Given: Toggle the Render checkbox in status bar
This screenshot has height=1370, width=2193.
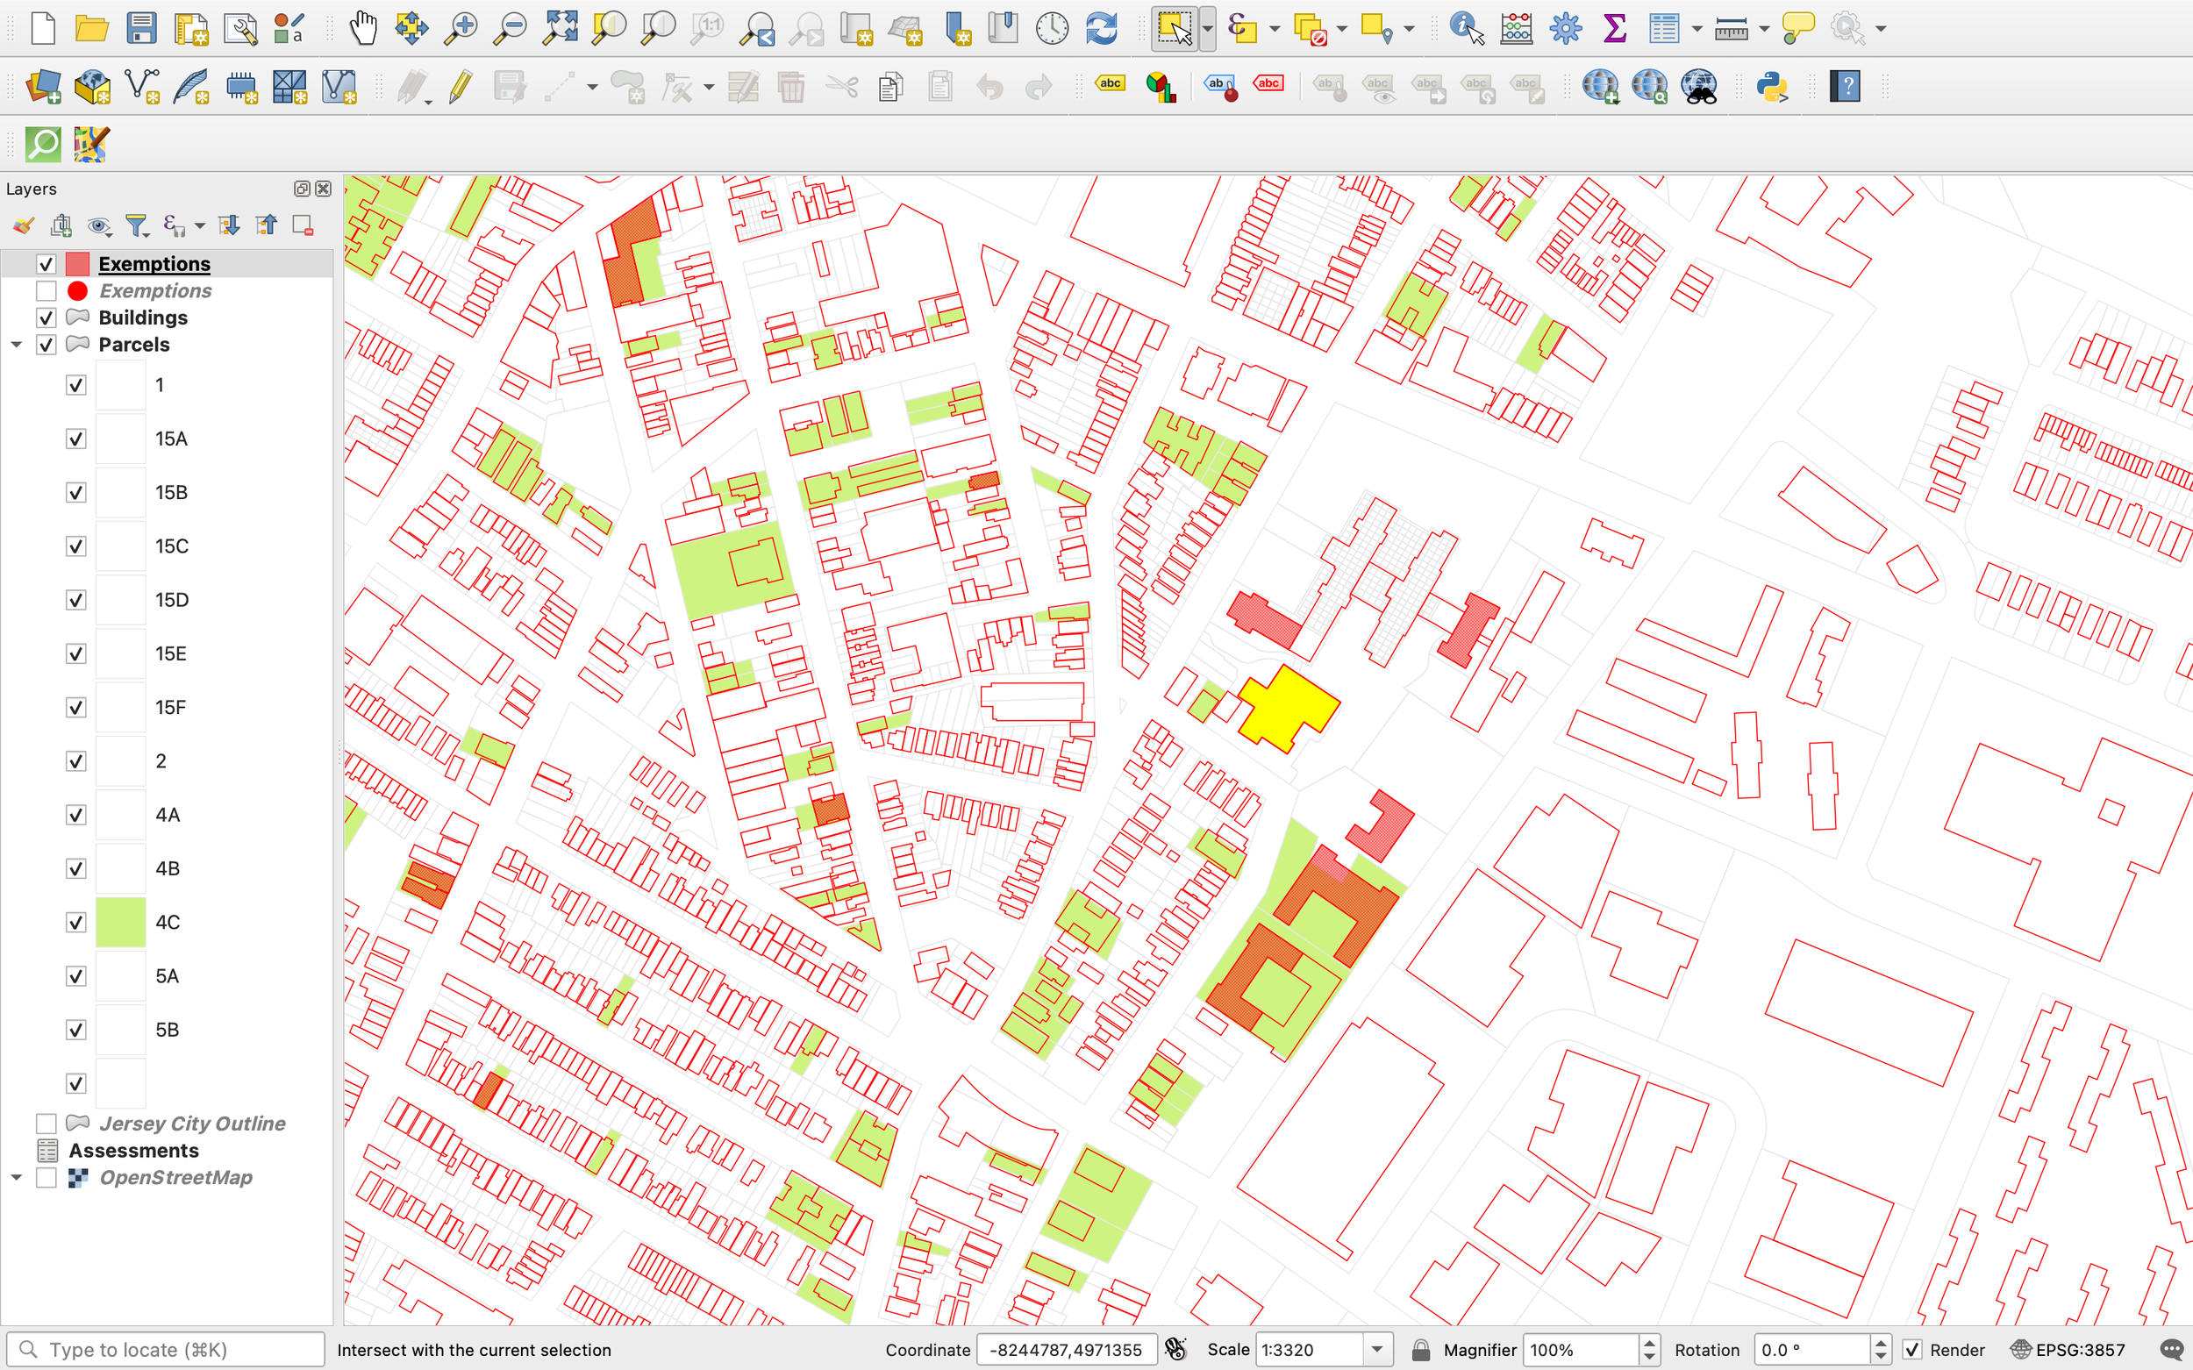Looking at the screenshot, I should tap(1911, 1350).
